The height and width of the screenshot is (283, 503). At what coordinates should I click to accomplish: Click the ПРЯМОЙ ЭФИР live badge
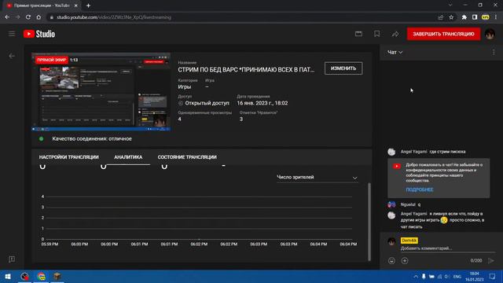51,60
